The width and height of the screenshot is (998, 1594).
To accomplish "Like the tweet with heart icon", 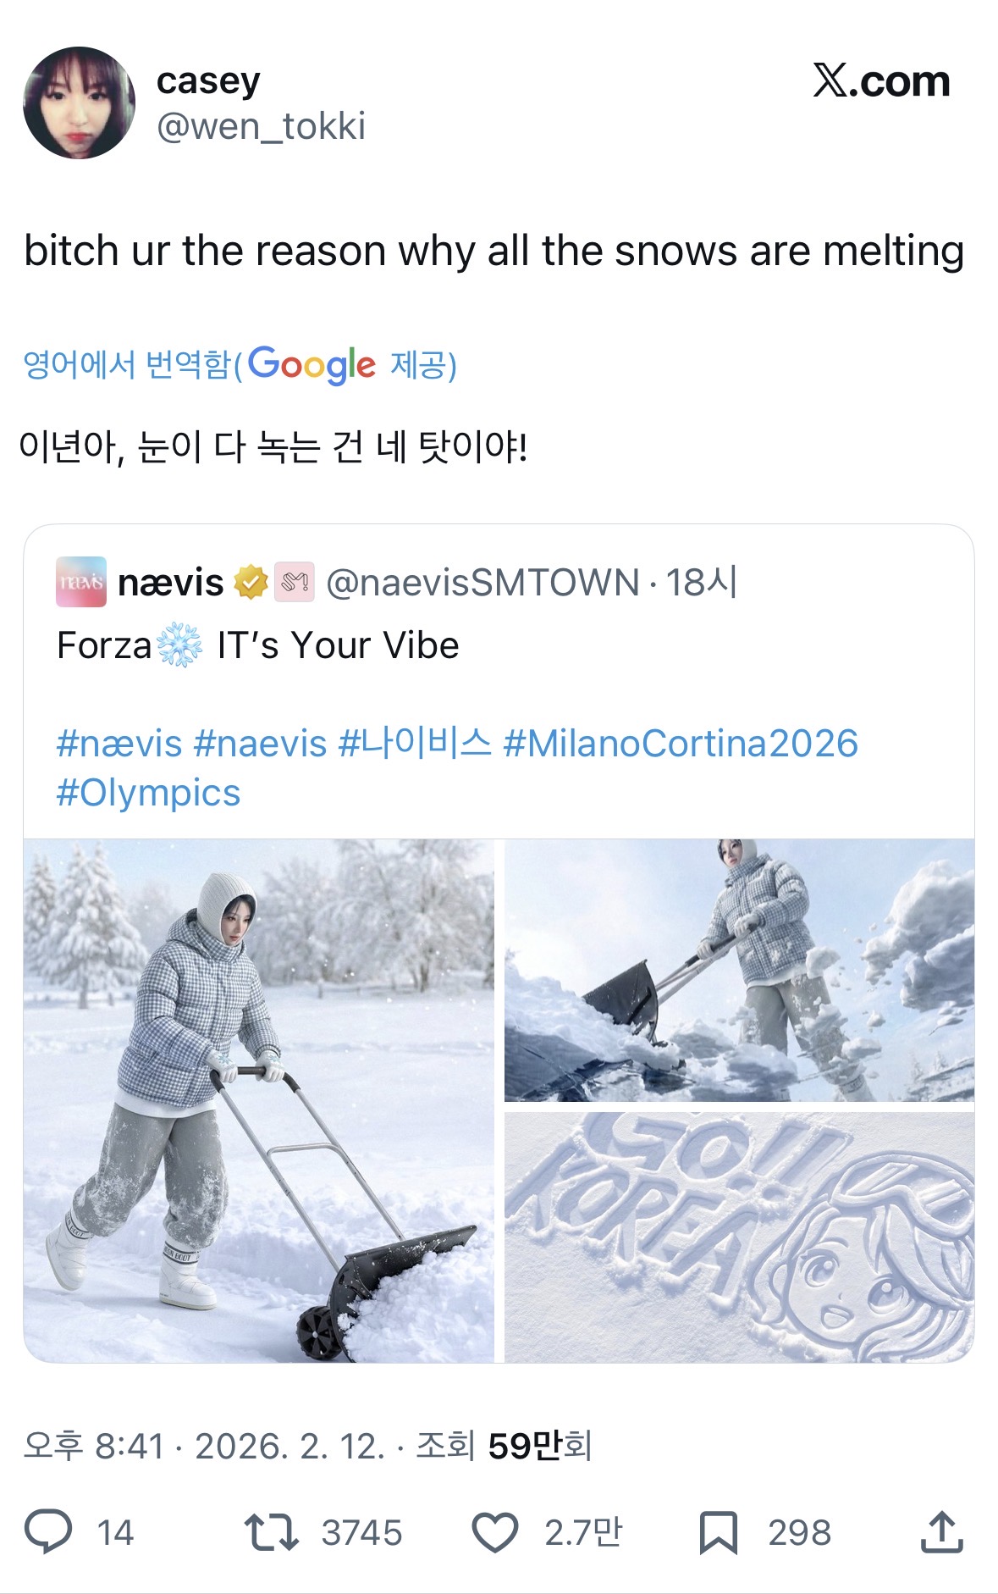I will pyautogui.click(x=494, y=1532).
